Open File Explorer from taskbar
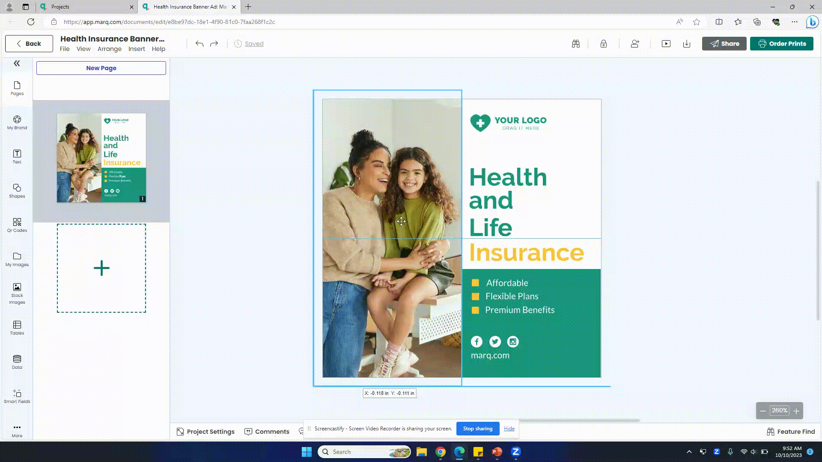Image resolution: width=822 pixels, height=462 pixels. coord(422,452)
